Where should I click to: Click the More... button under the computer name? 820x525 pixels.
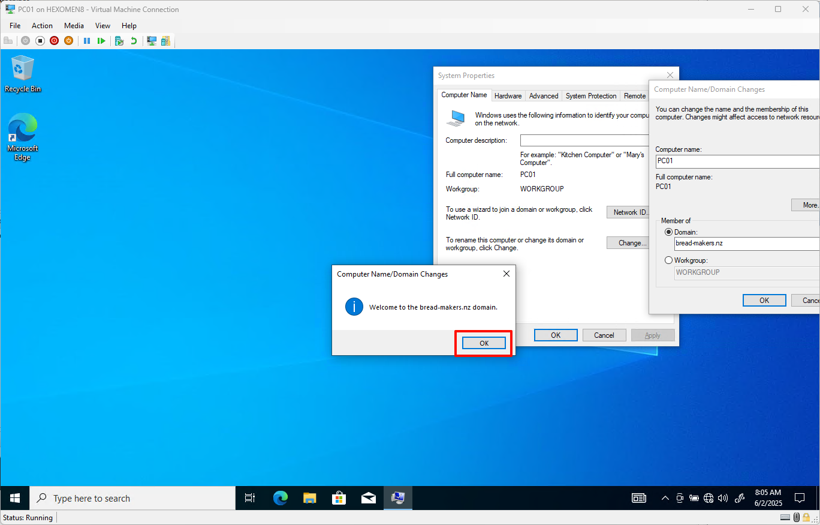point(805,205)
